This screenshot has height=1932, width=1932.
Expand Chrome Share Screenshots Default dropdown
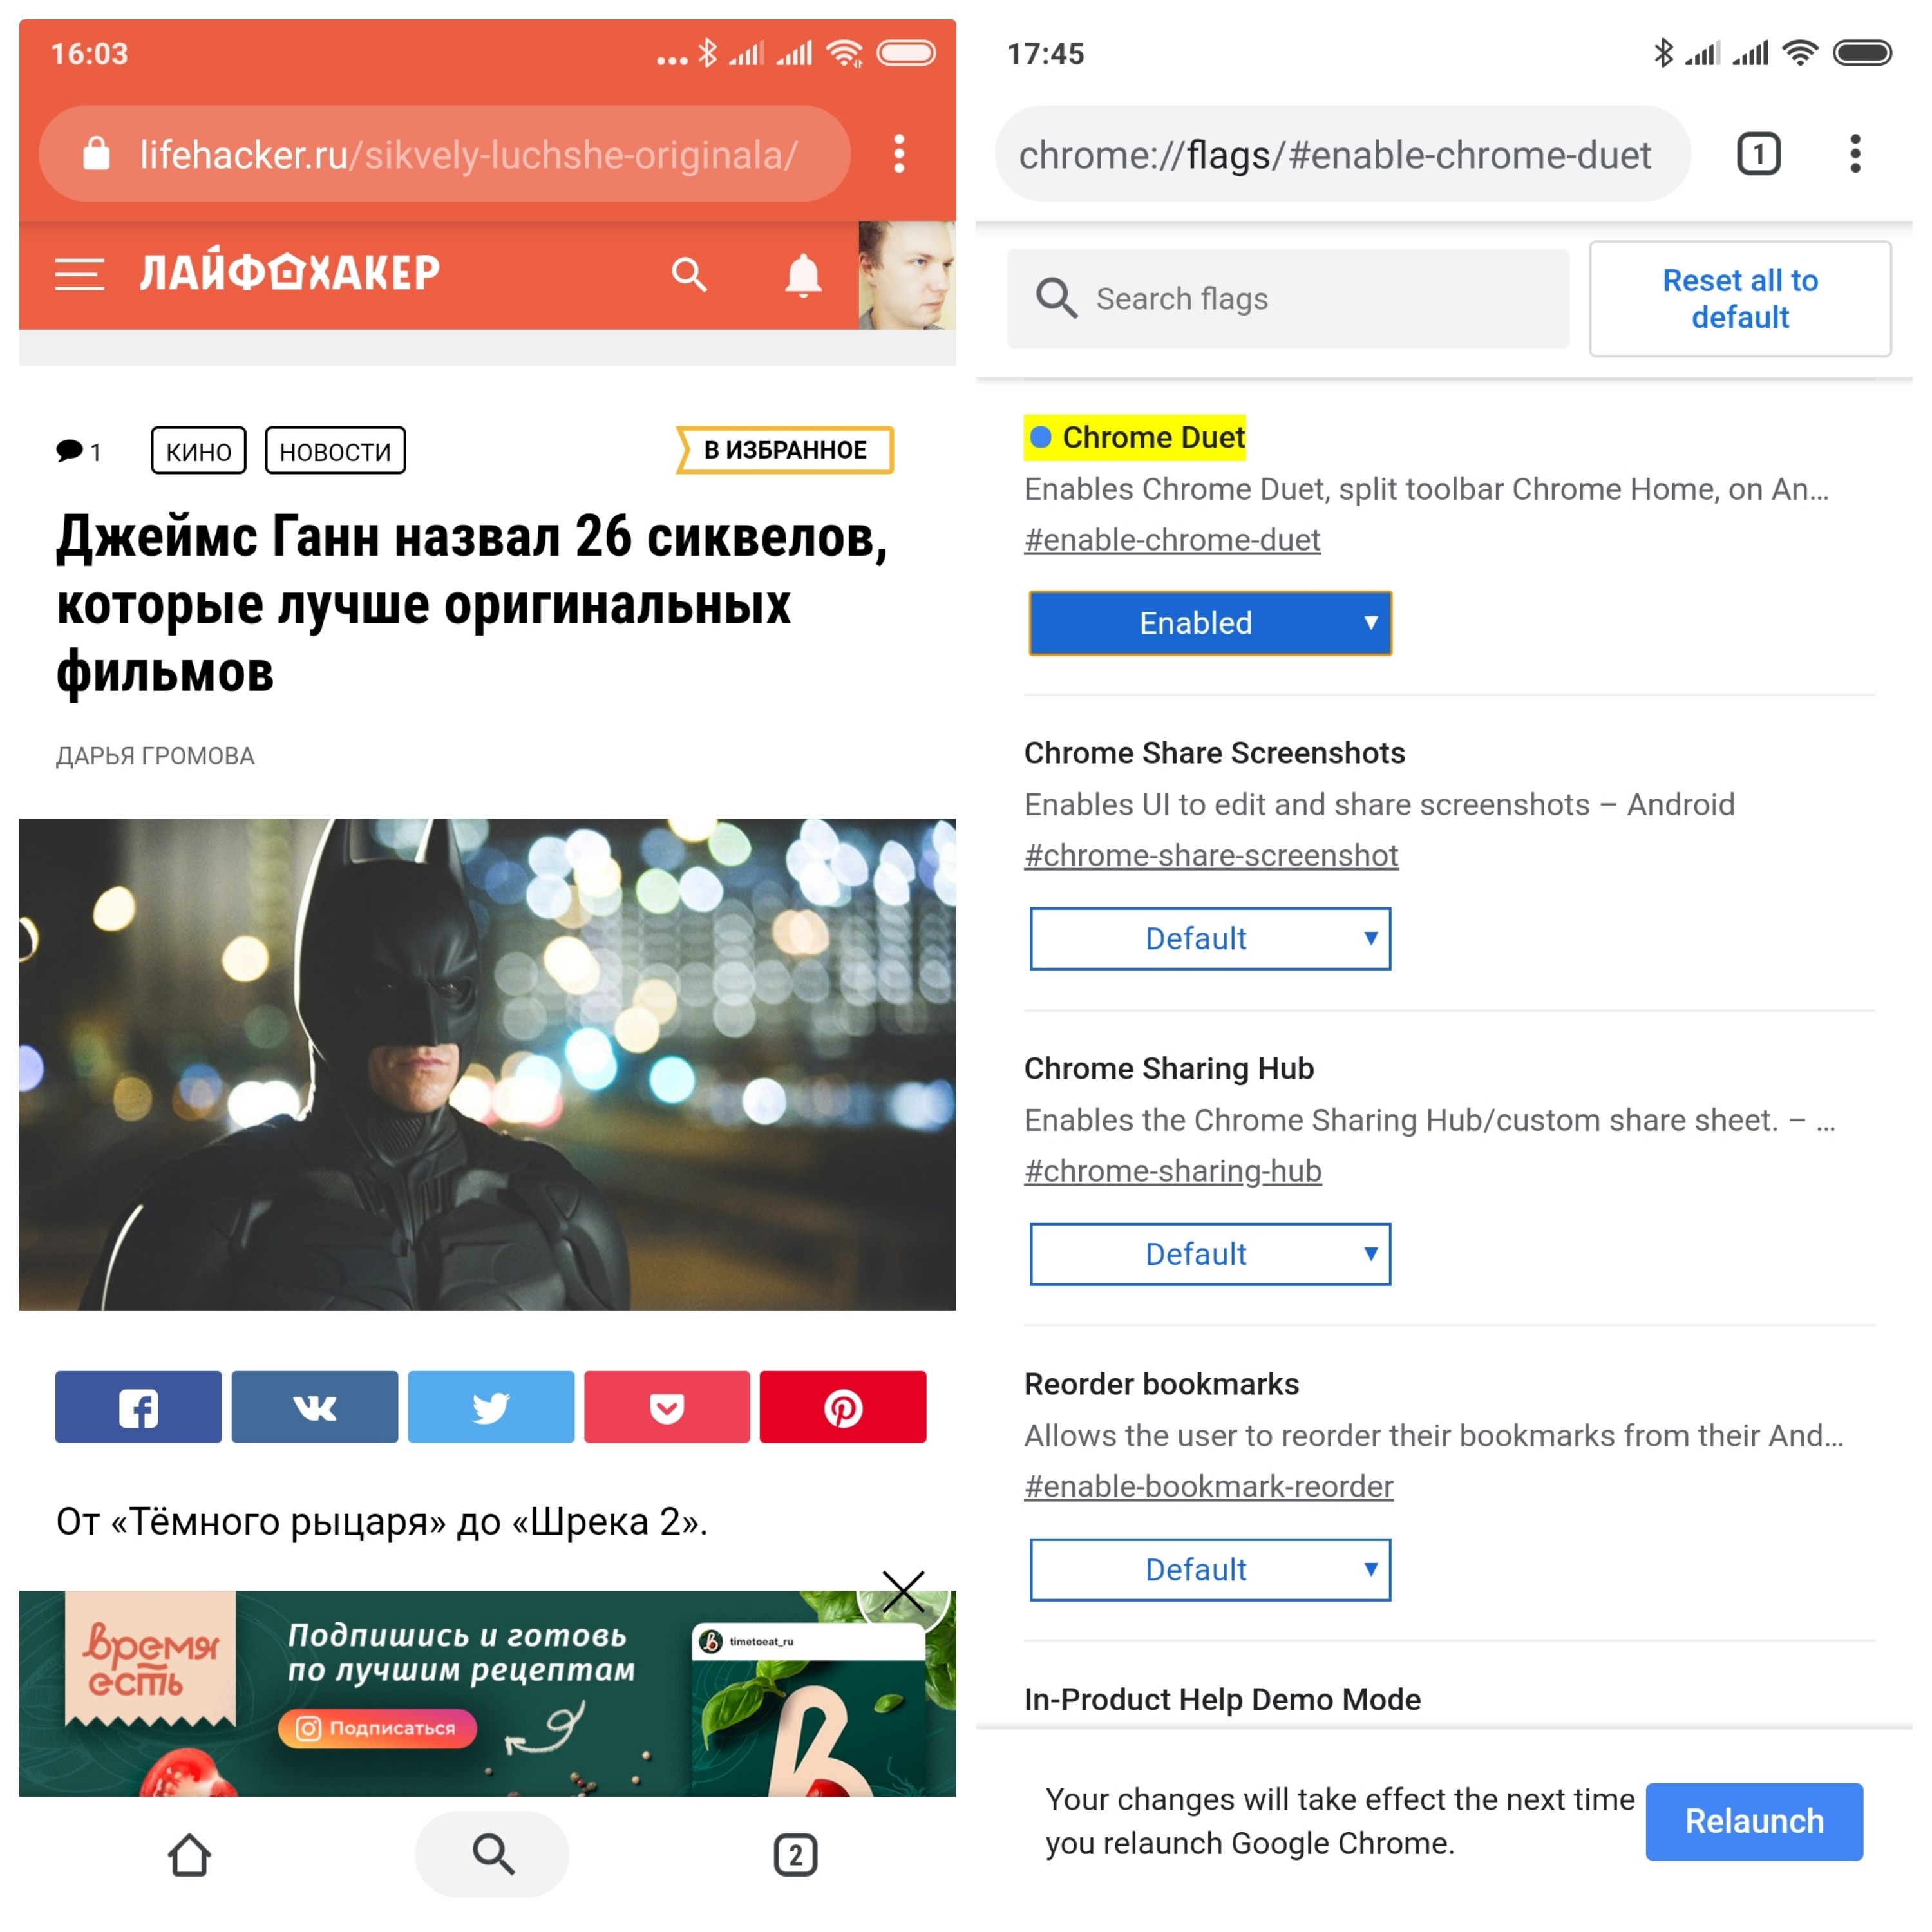click(1210, 938)
